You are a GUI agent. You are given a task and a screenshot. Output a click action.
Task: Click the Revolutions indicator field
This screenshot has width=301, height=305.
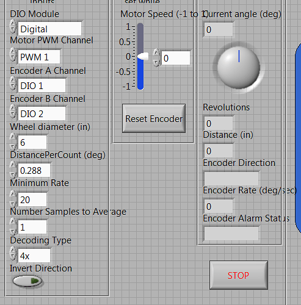tap(219, 123)
